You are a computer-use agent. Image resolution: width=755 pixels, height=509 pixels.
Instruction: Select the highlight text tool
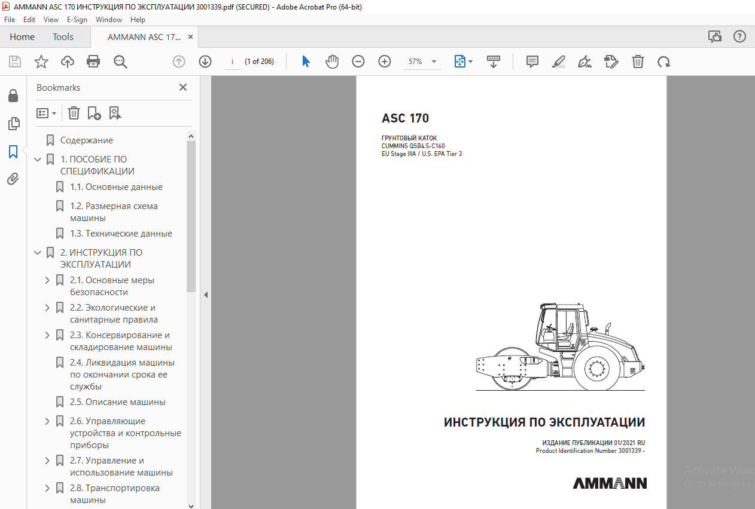click(x=559, y=62)
